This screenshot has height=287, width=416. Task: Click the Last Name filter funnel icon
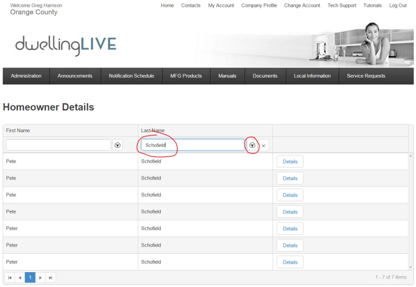[253, 145]
